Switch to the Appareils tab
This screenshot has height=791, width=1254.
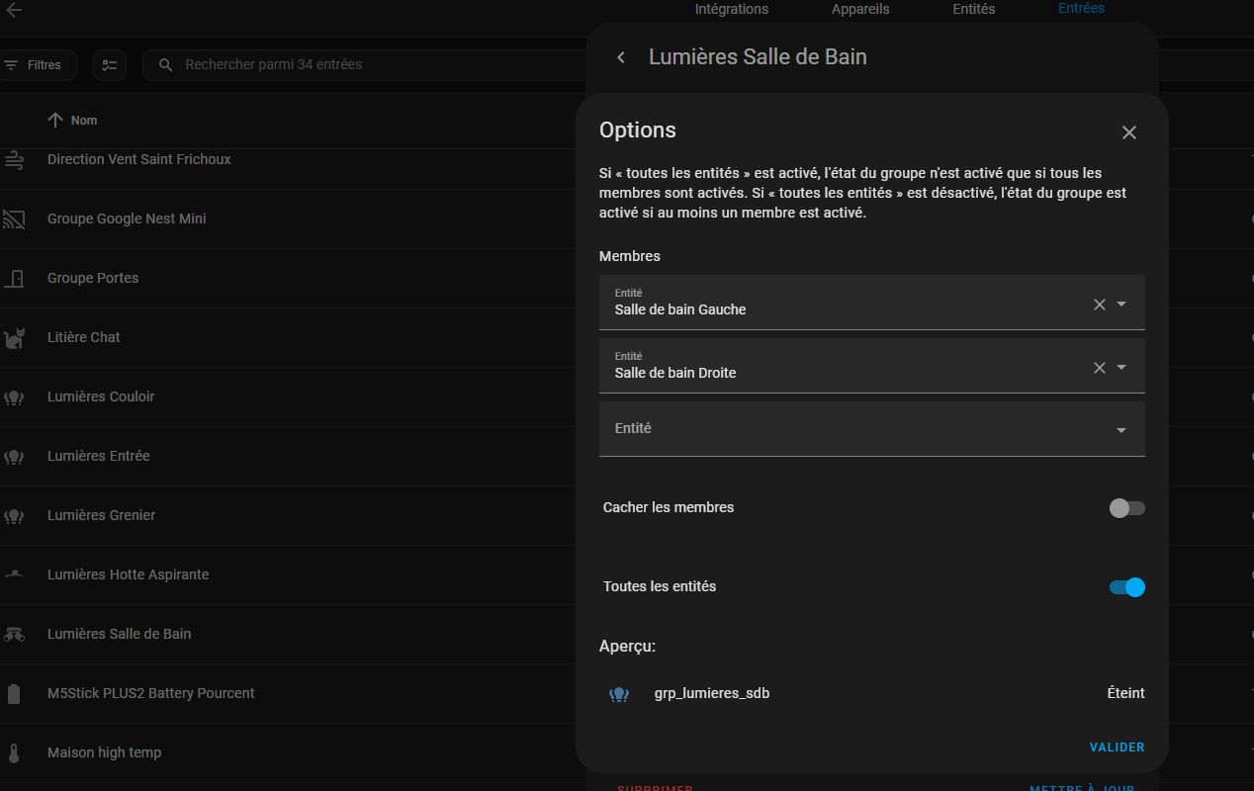tap(860, 9)
